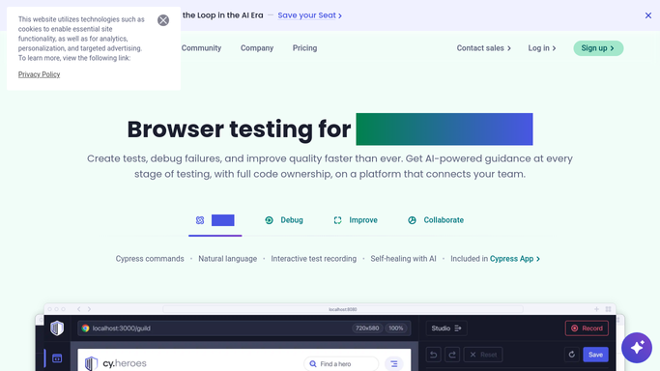Open the Pricing page
Image resolution: width=660 pixels, height=371 pixels.
[304, 48]
